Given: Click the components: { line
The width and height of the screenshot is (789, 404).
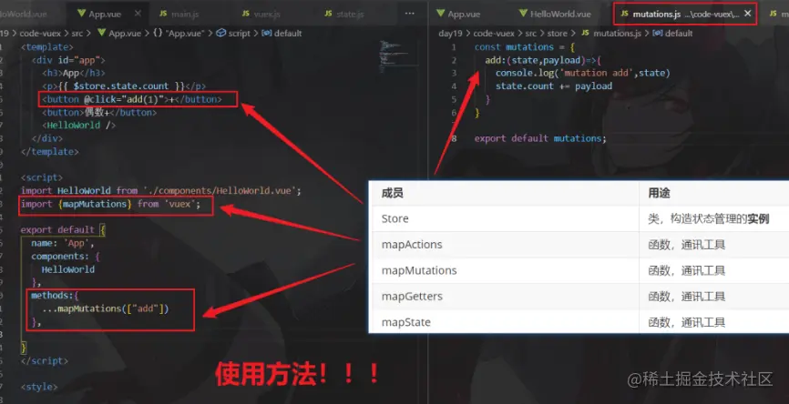Looking at the screenshot, I should pyautogui.click(x=66, y=256).
